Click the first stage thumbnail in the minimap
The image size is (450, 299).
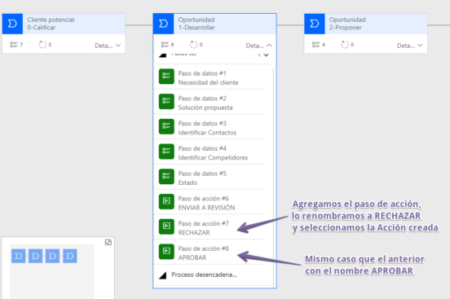coord(19,256)
